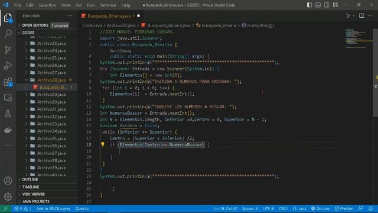
Task: Click Prettier status bar item
Action: (344, 208)
